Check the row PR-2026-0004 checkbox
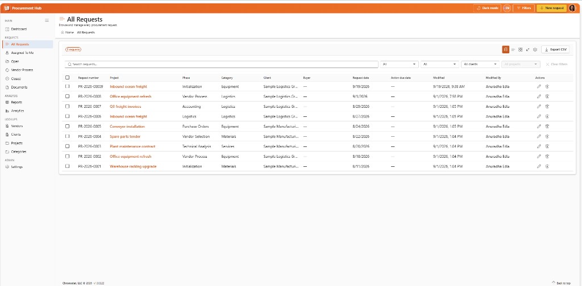Image resolution: width=582 pixels, height=286 pixels. click(67, 136)
